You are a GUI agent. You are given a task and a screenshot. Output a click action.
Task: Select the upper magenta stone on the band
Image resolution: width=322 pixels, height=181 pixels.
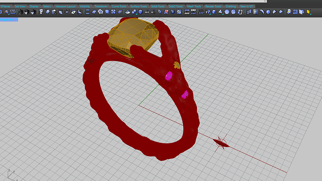coord(169,76)
